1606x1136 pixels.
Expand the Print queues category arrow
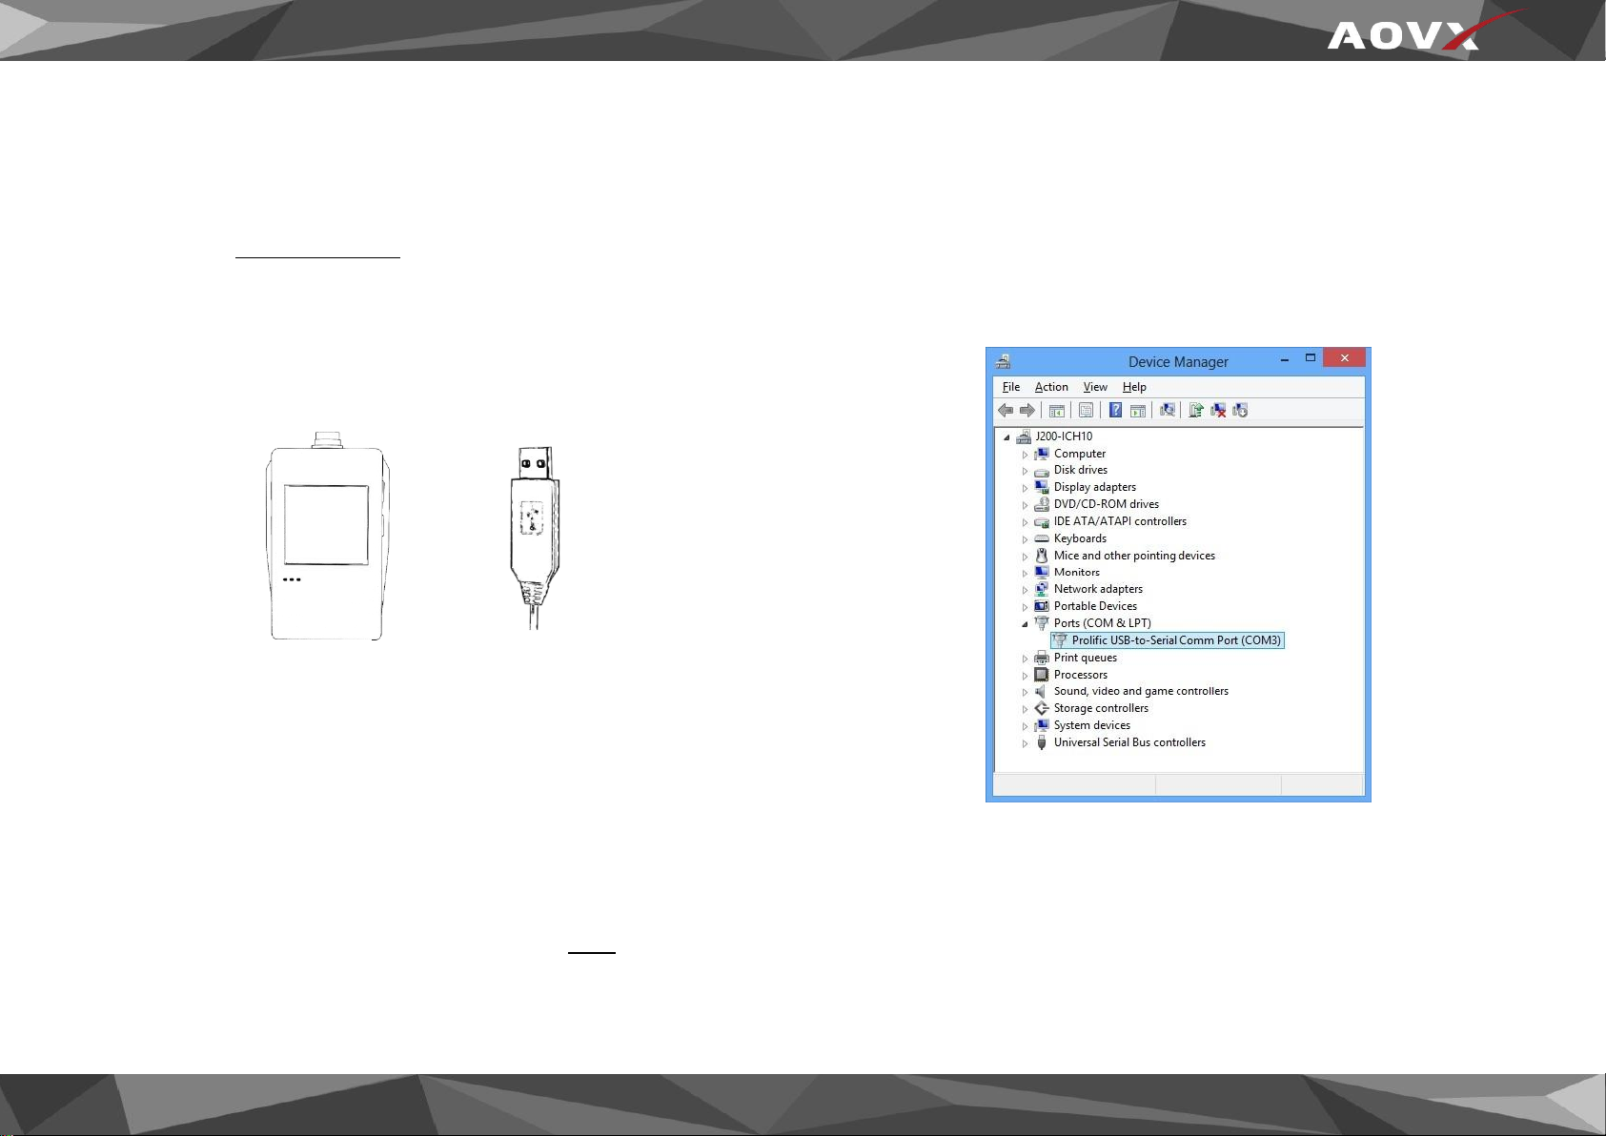coord(1026,659)
